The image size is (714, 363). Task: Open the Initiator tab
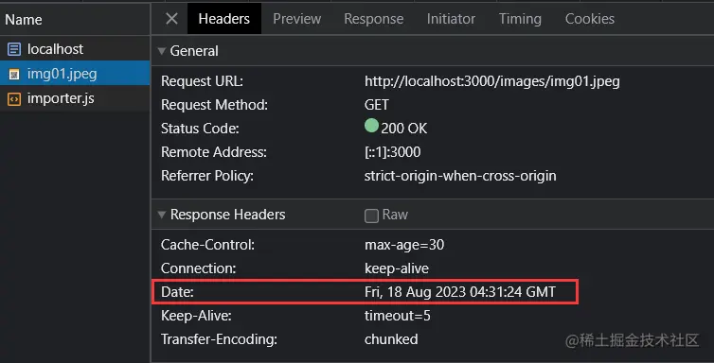click(451, 19)
